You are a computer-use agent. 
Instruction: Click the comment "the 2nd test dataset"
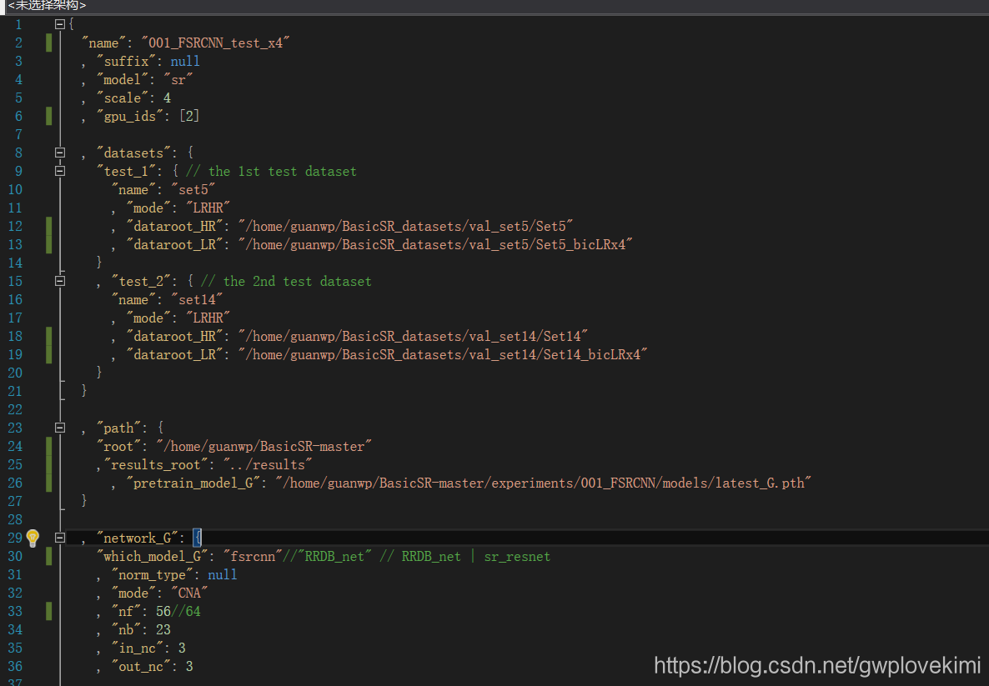pyautogui.click(x=297, y=281)
